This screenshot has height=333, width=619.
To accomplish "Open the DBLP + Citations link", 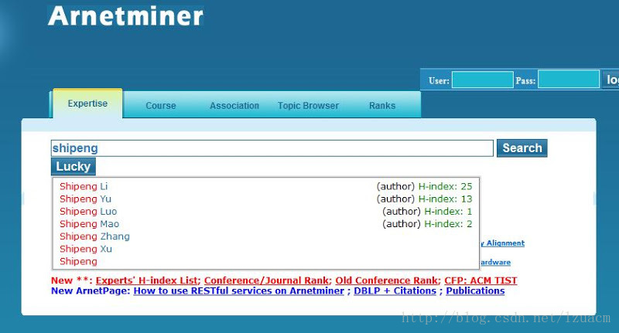I will [395, 291].
